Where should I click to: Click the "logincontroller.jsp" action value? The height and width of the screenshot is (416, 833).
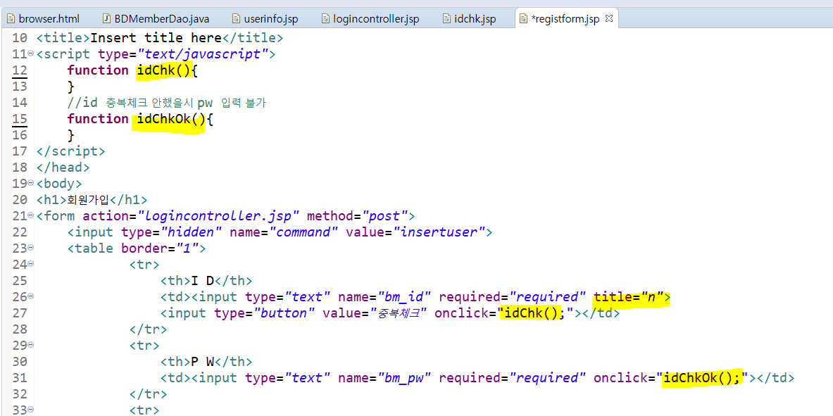click(x=220, y=216)
